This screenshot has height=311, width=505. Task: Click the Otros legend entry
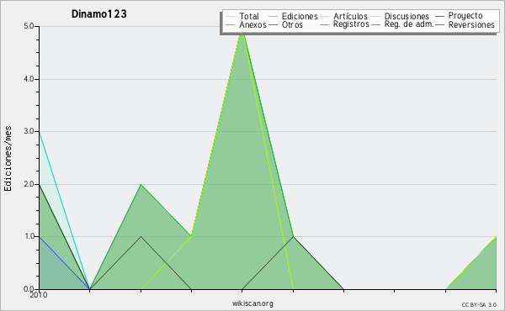pos(292,24)
